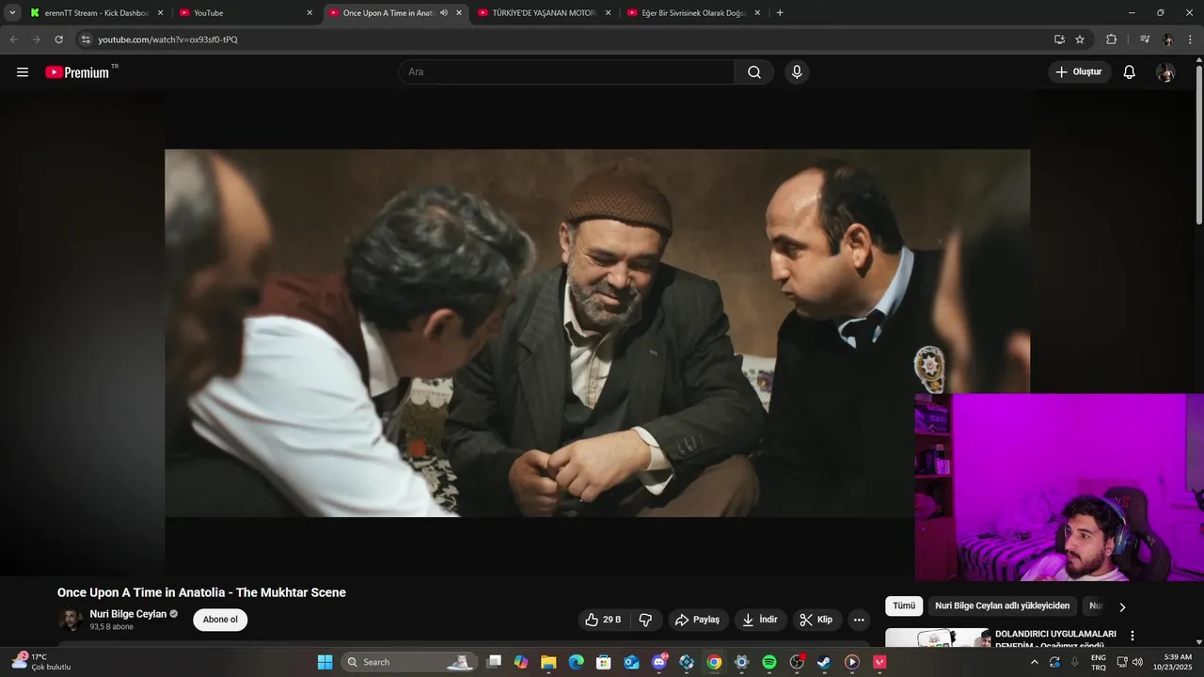Open the more actions ellipsis menu

point(859,620)
